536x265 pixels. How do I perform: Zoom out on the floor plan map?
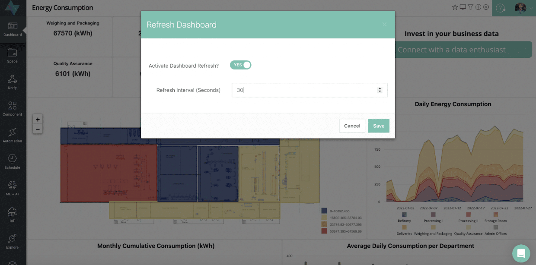(38, 129)
